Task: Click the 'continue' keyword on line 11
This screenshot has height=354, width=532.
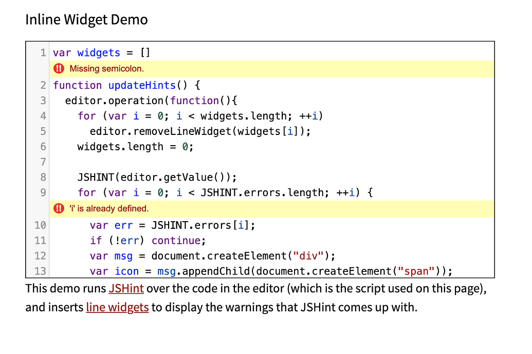Action: coord(177,240)
